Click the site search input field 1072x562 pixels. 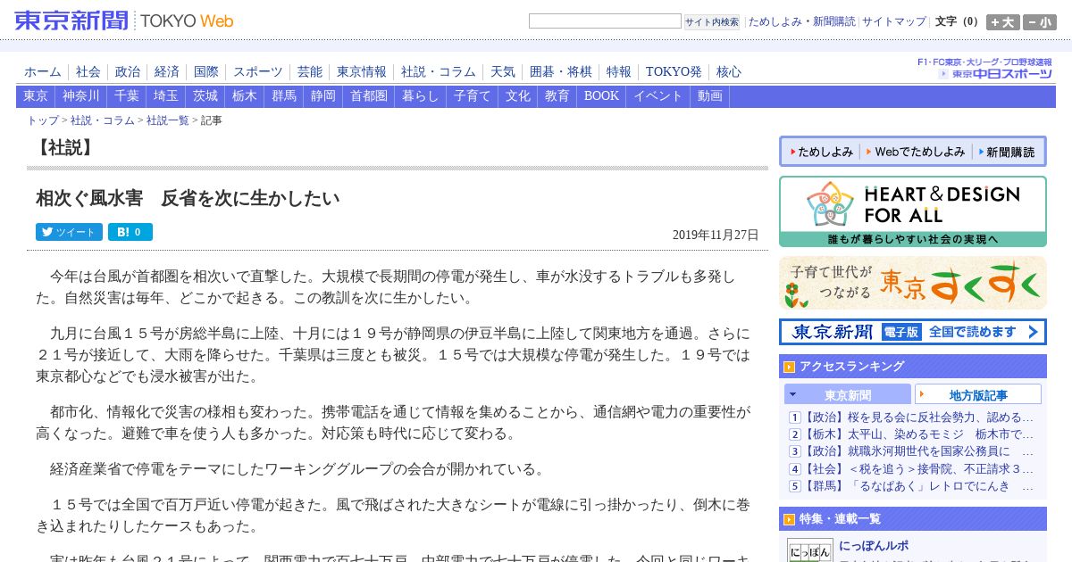[605, 21]
